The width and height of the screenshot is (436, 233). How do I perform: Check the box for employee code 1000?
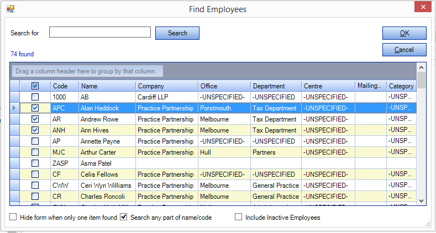(35, 97)
